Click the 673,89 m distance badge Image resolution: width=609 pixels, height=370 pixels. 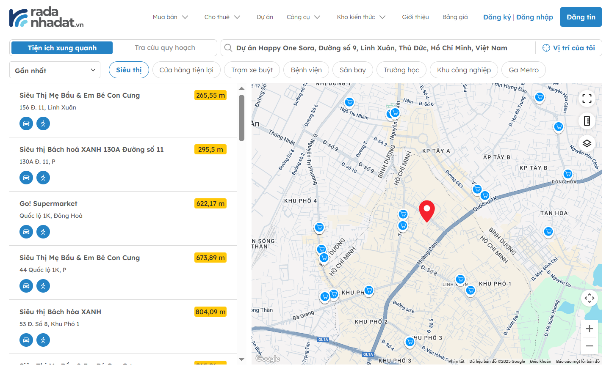210,258
